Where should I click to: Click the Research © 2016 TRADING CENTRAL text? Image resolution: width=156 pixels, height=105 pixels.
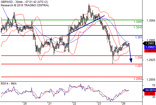tap(25, 5)
